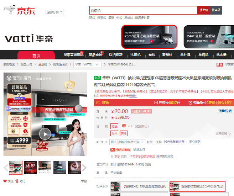234x196 pixels.
Task: Click the 搜全站 search button
Action: pyautogui.click(x=204, y=10)
